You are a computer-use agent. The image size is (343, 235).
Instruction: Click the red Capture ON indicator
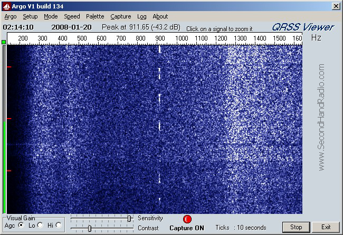tap(187, 219)
